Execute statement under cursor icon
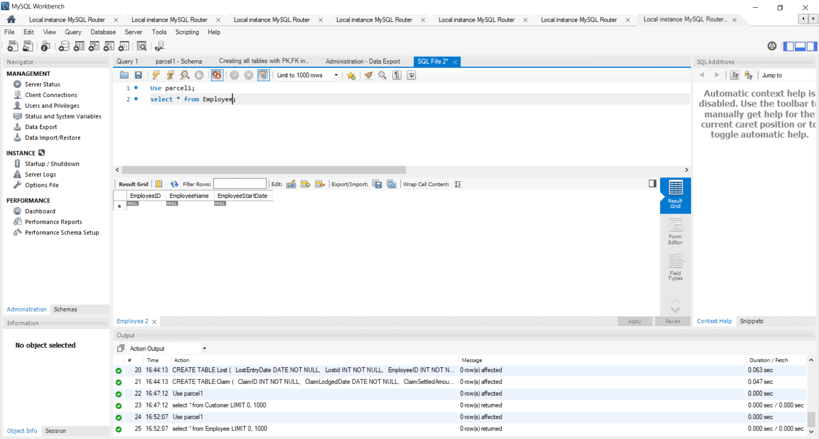 [171, 75]
